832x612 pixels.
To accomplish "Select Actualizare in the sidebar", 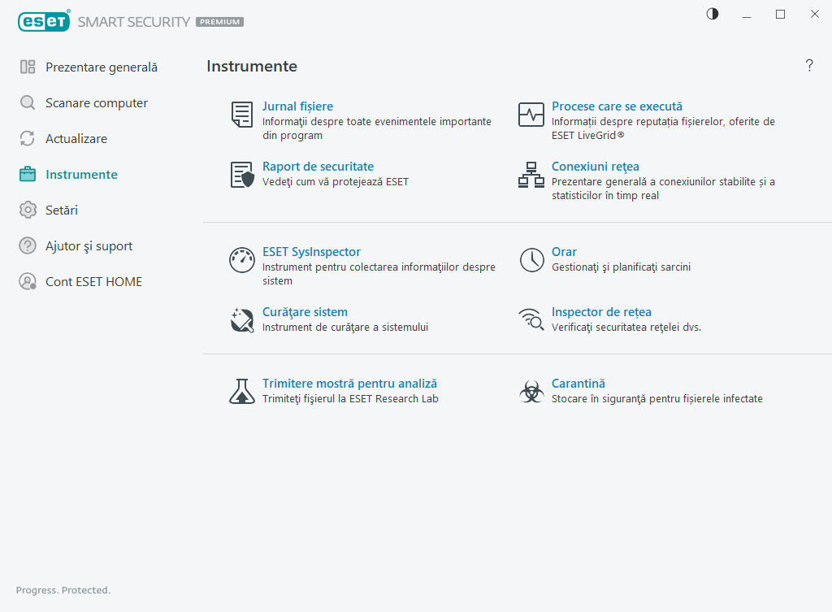I will [76, 139].
